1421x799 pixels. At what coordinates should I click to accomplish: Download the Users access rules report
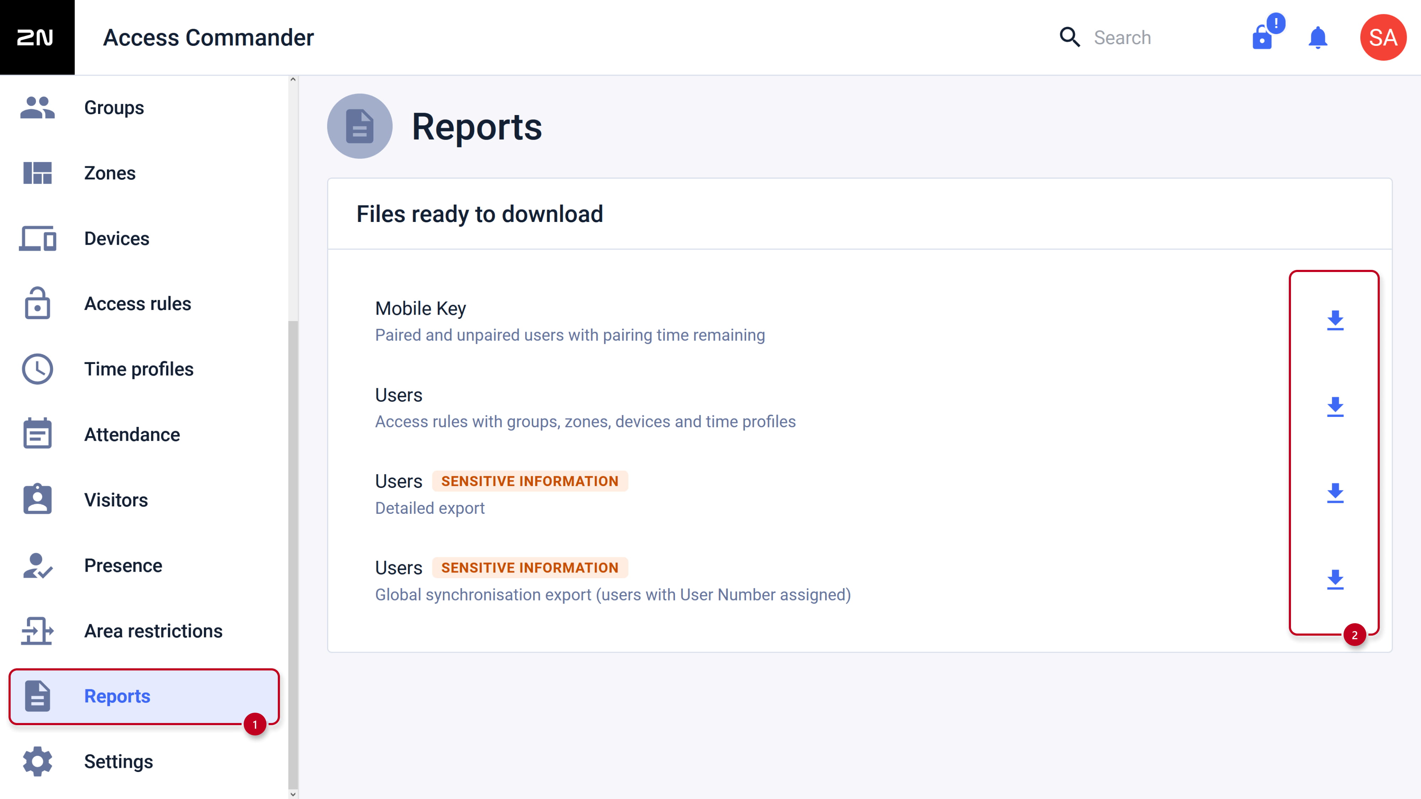1335,407
